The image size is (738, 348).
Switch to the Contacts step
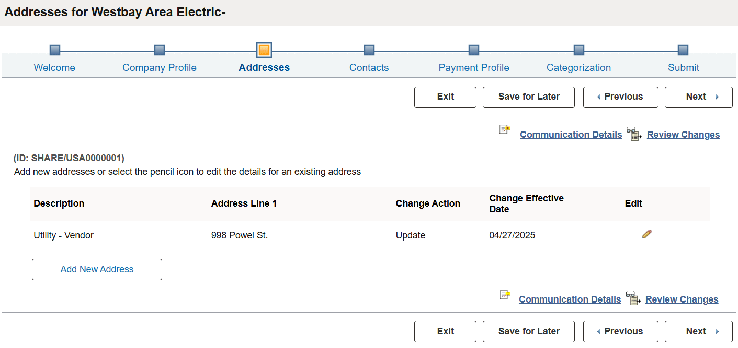[369, 50]
